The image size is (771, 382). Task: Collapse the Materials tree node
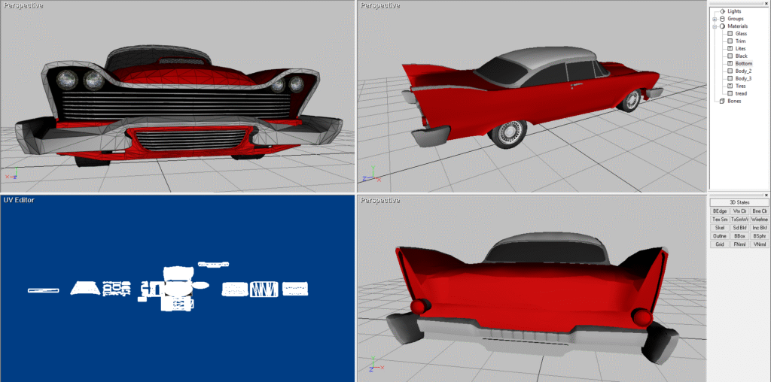tap(715, 26)
